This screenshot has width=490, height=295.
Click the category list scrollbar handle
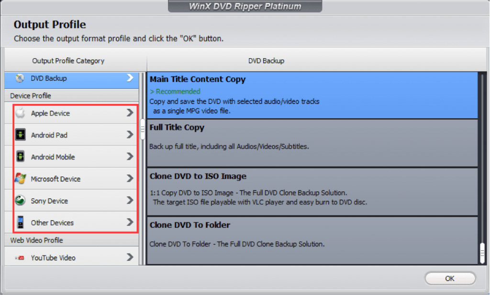(143, 129)
